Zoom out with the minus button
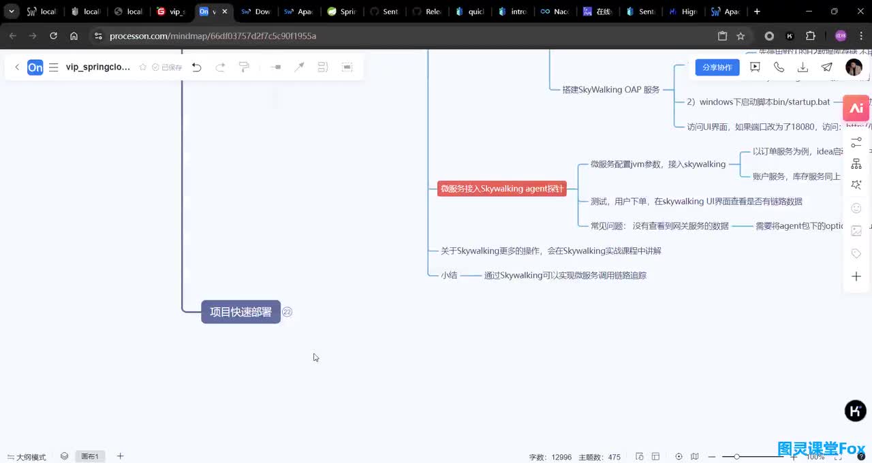The width and height of the screenshot is (872, 463). pyautogui.click(x=712, y=456)
